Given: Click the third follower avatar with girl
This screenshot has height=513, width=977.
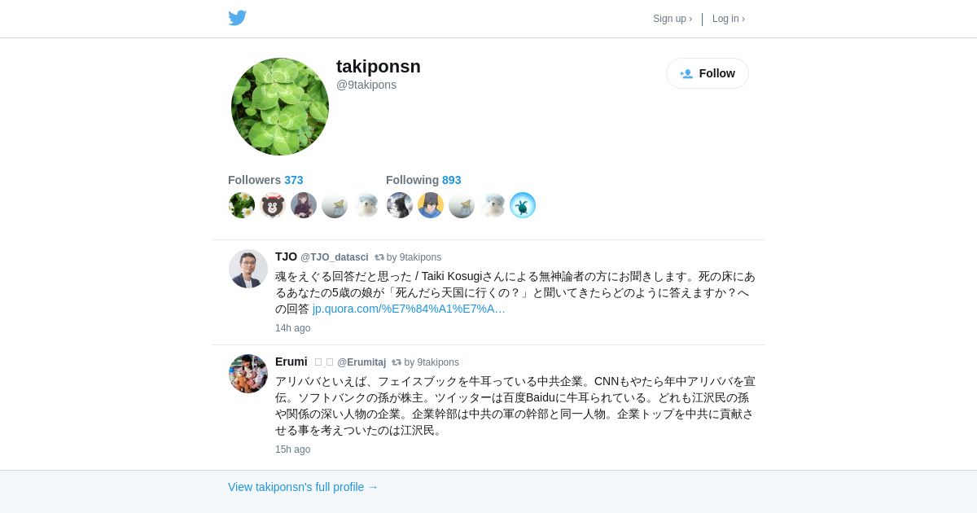Looking at the screenshot, I should (304, 205).
